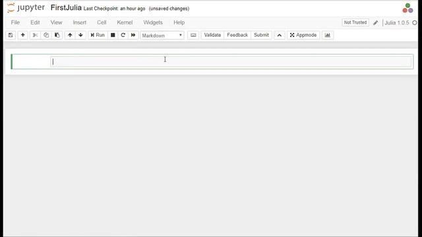Image resolution: width=422 pixels, height=237 pixels.
Task: Click the kernel idle circle indicator
Action: 415,23
